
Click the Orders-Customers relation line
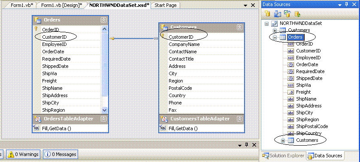click(134, 38)
